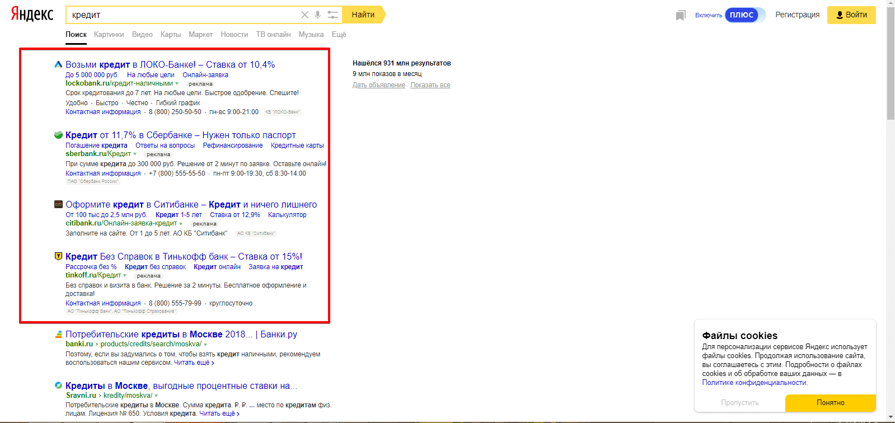Viewport: 895px width, 423px height.
Task: Click the Tinkoff shield favicon
Action: (58, 256)
